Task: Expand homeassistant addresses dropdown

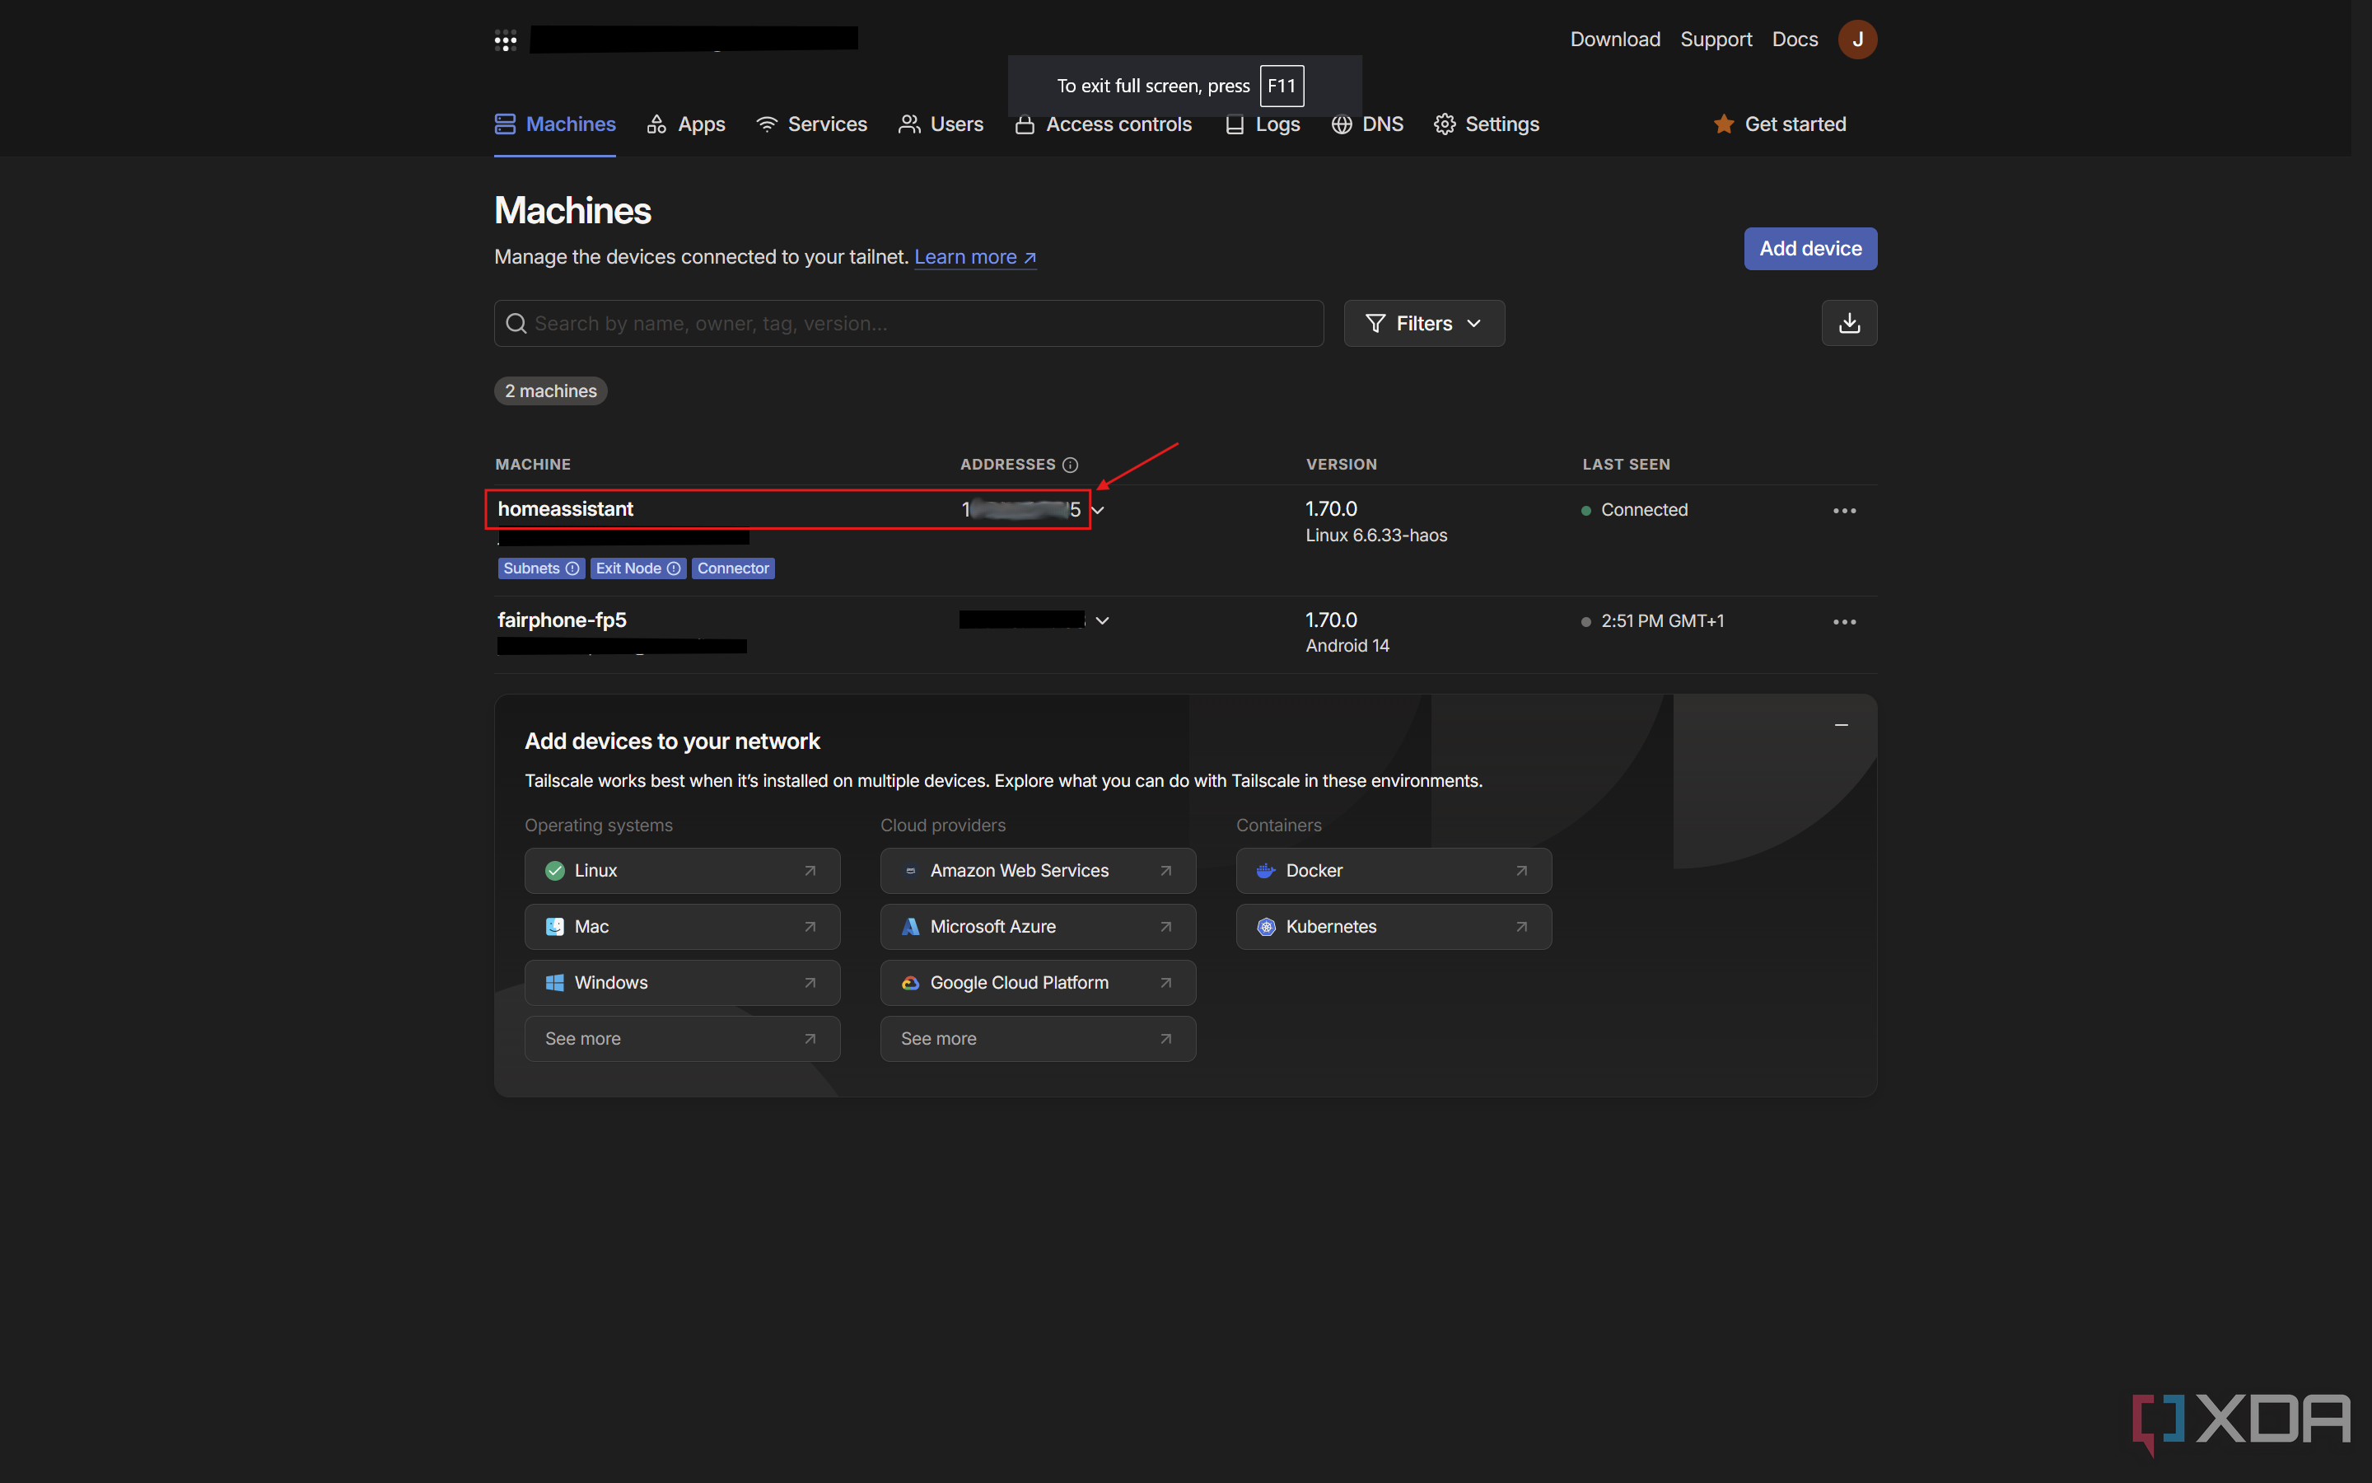Action: click(x=1105, y=509)
